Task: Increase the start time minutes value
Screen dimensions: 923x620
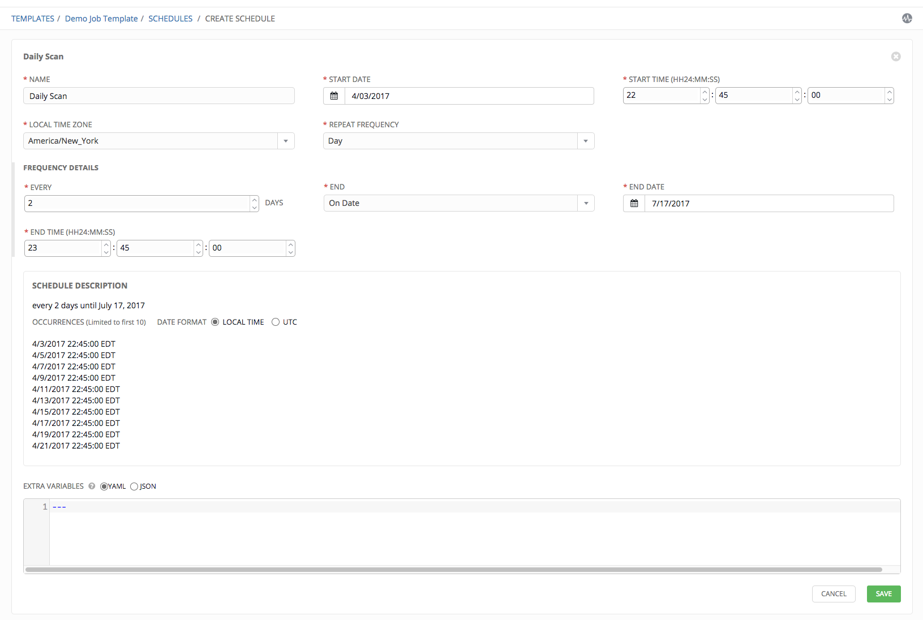Action: click(797, 92)
